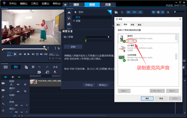This screenshot has height=118, width=187.
Task: Play the preview video
Action: pos(15,54)
